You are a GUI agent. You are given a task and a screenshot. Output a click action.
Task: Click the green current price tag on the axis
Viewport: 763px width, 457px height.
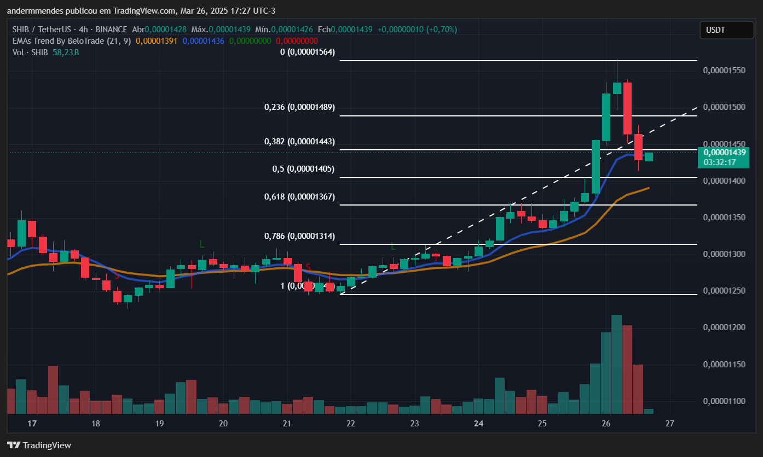(x=724, y=157)
